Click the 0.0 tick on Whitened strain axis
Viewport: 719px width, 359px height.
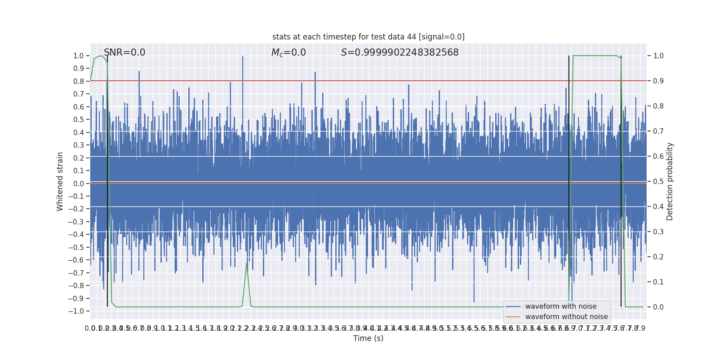(x=79, y=184)
